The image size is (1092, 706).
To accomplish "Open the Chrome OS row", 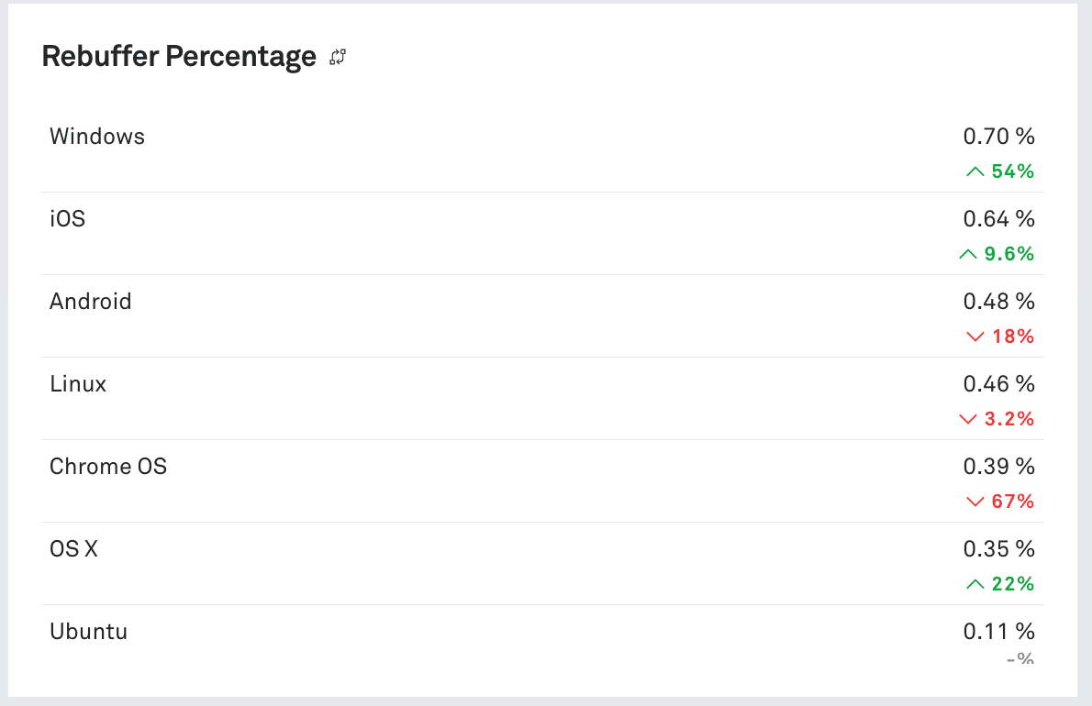I will pos(108,467).
